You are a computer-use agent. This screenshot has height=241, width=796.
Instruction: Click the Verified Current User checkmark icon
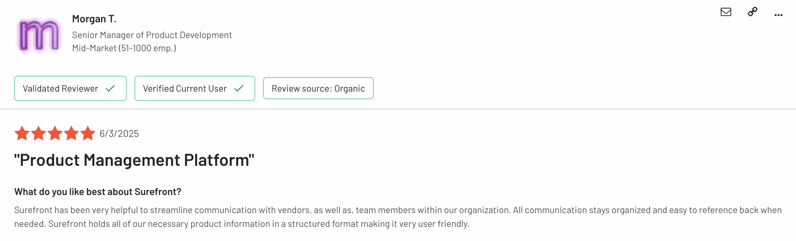239,88
